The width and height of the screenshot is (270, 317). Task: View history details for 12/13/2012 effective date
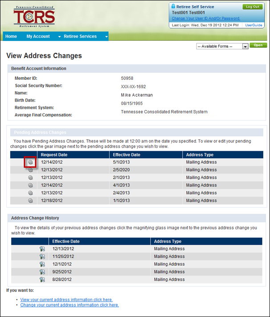[42, 249]
